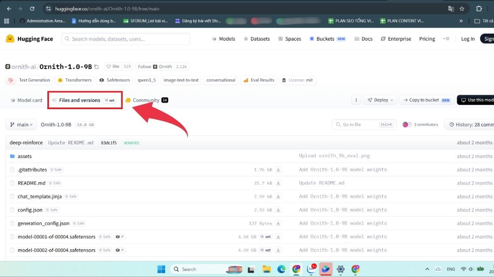The image size is (494, 277).
Task: Open the three-dot options menu beside Deploy
Action: (x=356, y=100)
